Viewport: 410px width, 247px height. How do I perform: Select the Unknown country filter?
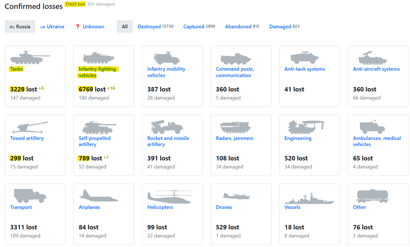click(x=90, y=26)
